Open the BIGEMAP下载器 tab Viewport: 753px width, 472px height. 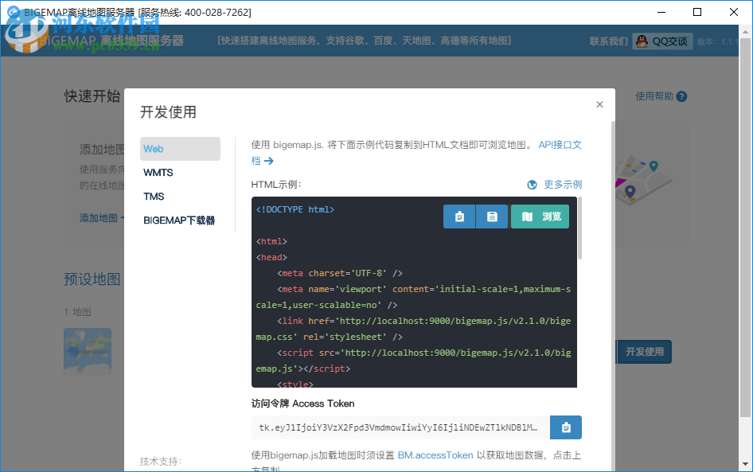(x=180, y=220)
